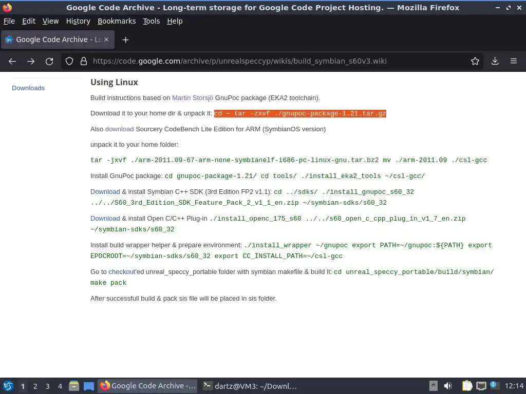The width and height of the screenshot is (526, 394).
Task: Click Download link for Open C/C++ Plug-in
Action: pyautogui.click(x=105, y=219)
